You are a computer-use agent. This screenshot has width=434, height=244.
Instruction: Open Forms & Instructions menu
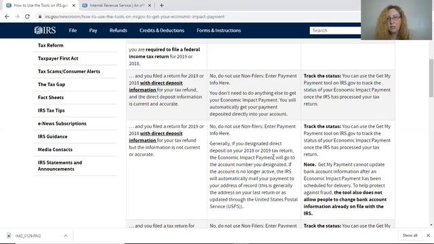[x=218, y=30]
